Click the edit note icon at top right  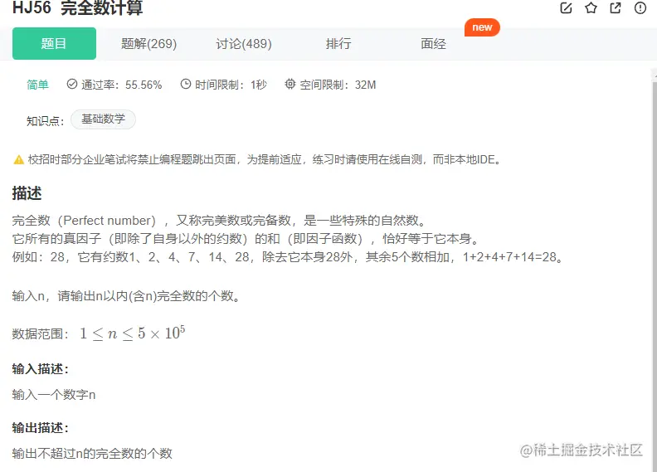coord(566,7)
